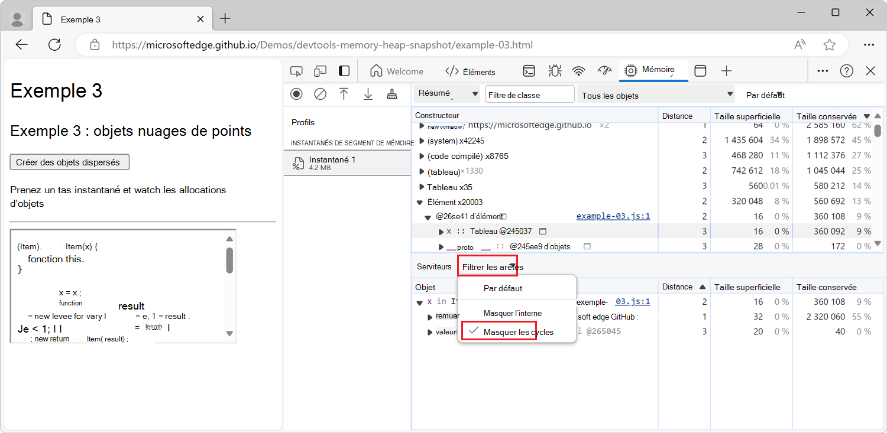This screenshot has width=887, height=433.
Task: Click the browser back arrow
Action: 22,45
